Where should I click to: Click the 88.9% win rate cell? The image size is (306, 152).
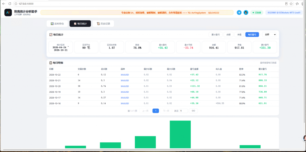click(242, 103)
